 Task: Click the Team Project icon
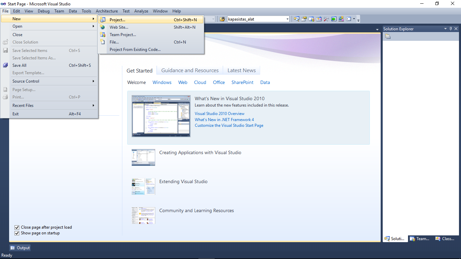coord(103,34)
